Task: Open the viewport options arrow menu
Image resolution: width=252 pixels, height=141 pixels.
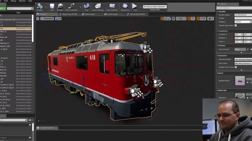Action: [x=38, y=19]
